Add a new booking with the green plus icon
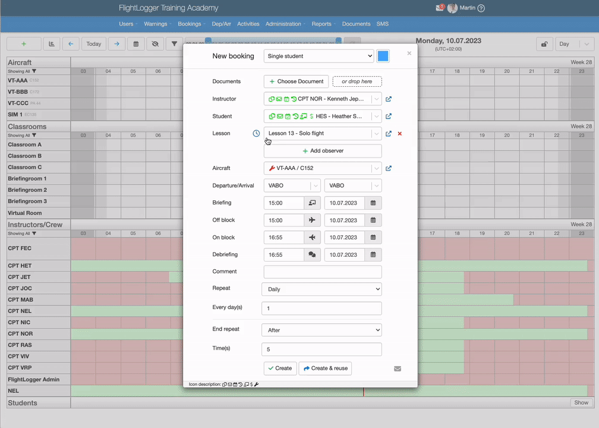The image size is (599, 428). tap(24, 43)
